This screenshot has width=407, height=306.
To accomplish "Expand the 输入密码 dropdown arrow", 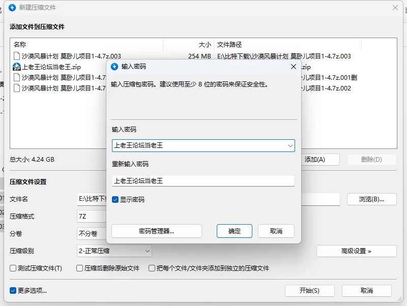I will tap(290, 146).
